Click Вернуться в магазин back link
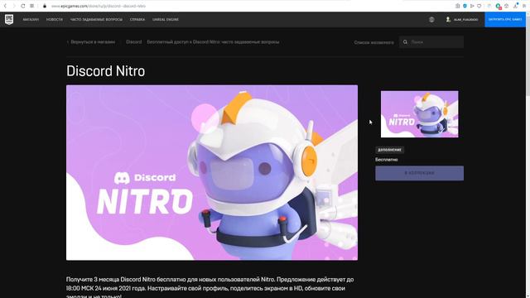This screenshot has height=298, width=530. pos(91,42)
